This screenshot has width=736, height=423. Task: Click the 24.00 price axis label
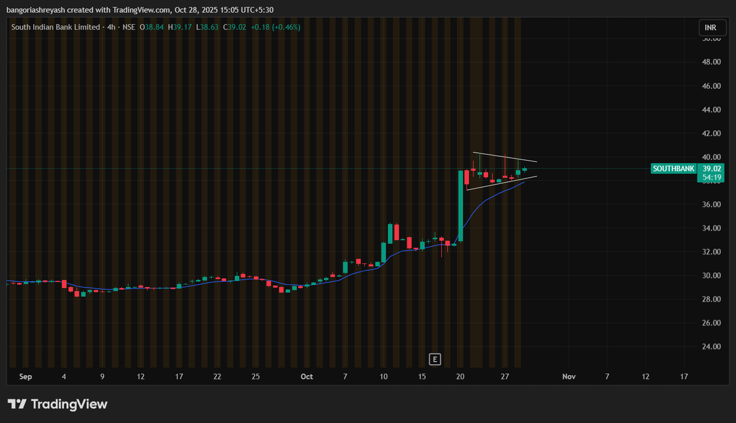pyautogui.click(x=711, y=346)
